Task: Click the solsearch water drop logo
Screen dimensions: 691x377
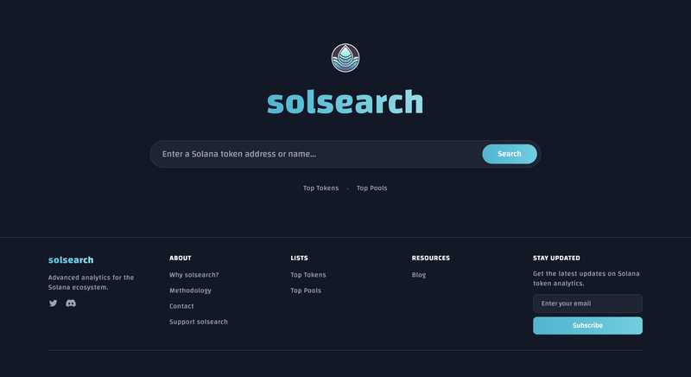Action: click(345, 58)
